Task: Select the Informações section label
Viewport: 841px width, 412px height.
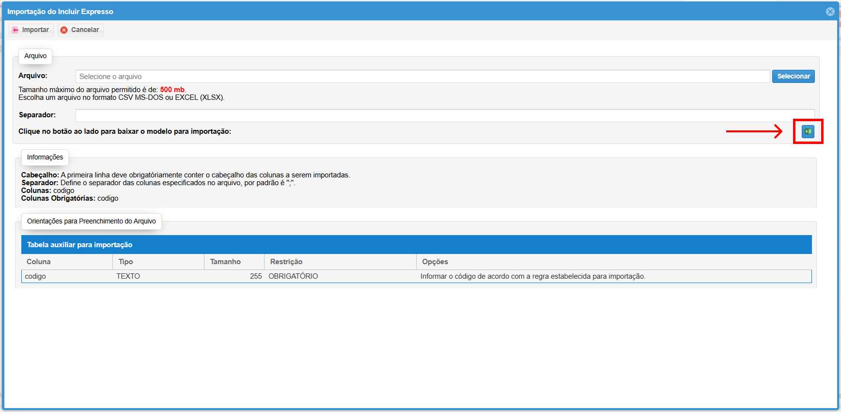Action: click(x=45, y=158)
